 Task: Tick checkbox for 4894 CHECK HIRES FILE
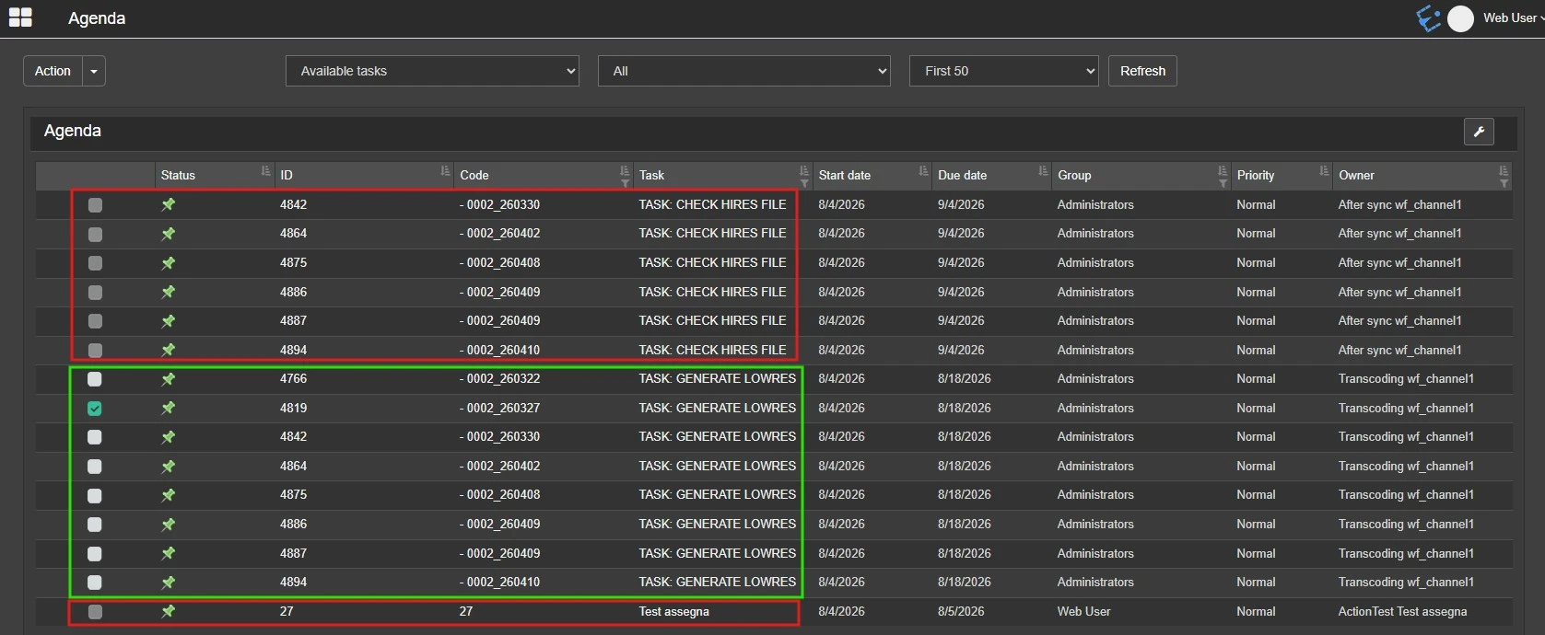tap(95, 351)
